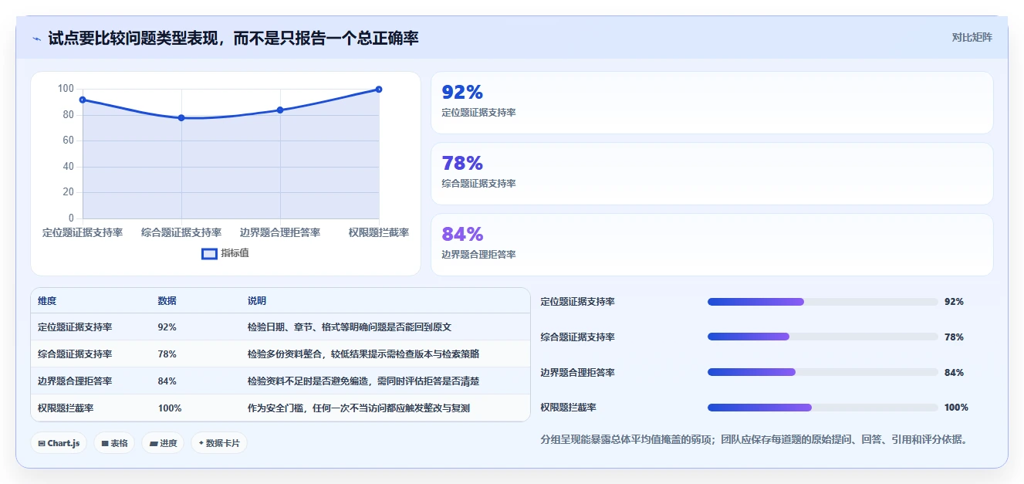
Task: Click the 表格 tag chip
Action: 114,443
